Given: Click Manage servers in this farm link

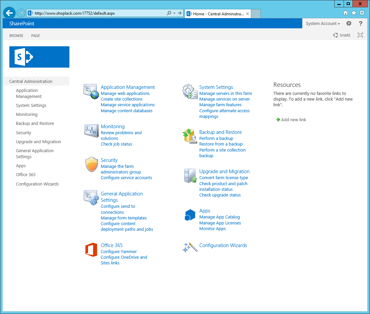Looking at the screenshot, I should coord(226,93).
